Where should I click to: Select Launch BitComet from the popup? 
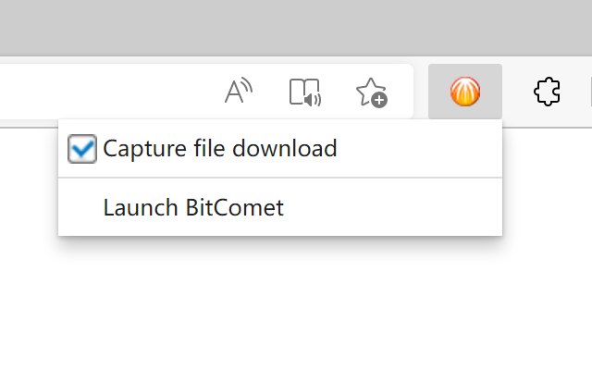click(193, 207)
